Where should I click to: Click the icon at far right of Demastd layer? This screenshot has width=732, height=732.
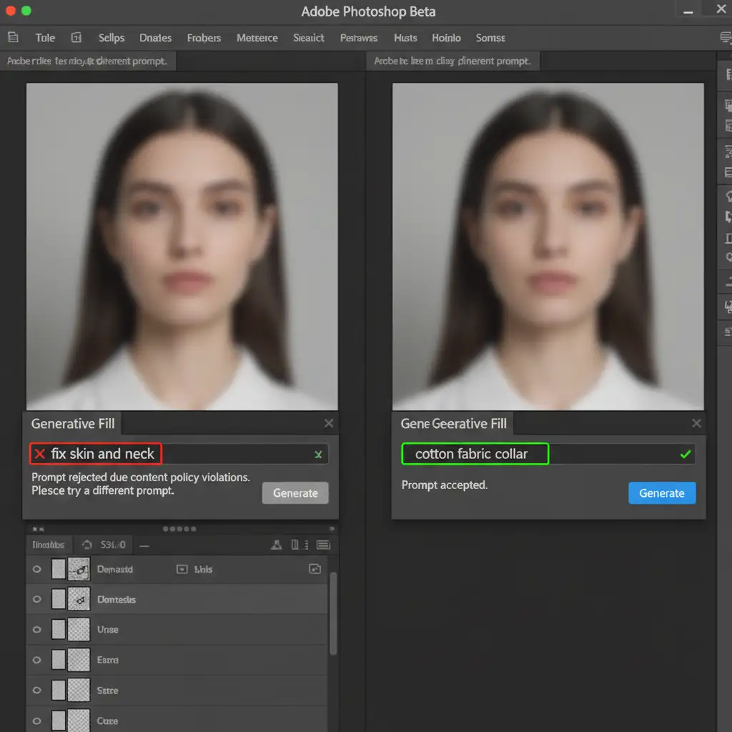315,569
